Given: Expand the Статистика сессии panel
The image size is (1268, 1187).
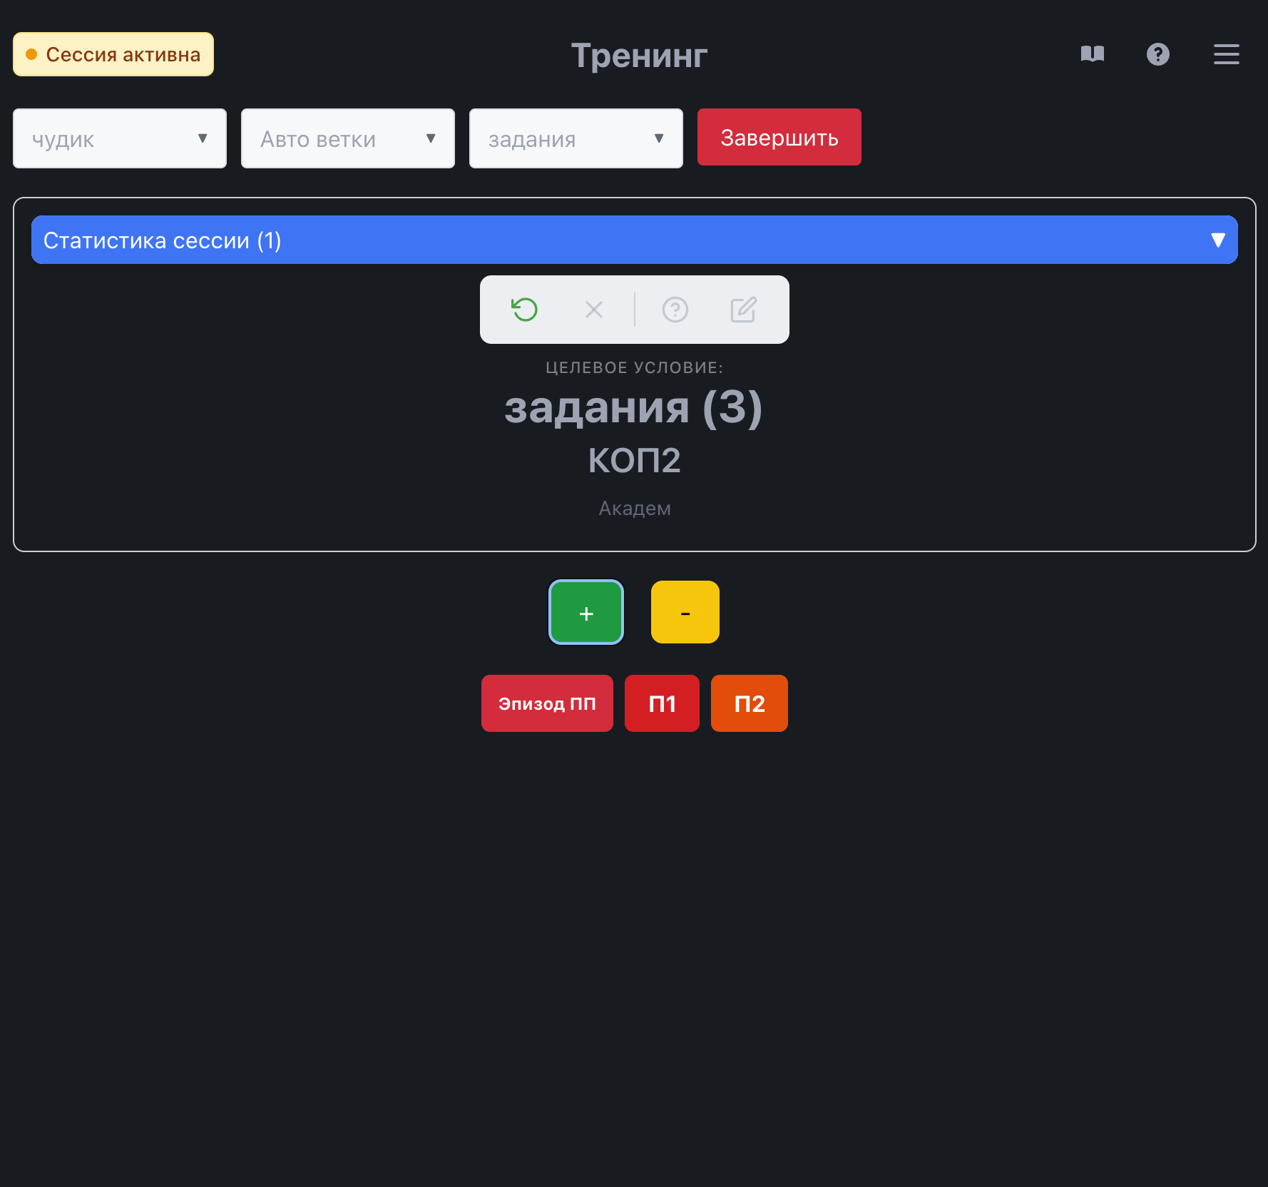Looking at the screenshot, I should coord(634,240).
